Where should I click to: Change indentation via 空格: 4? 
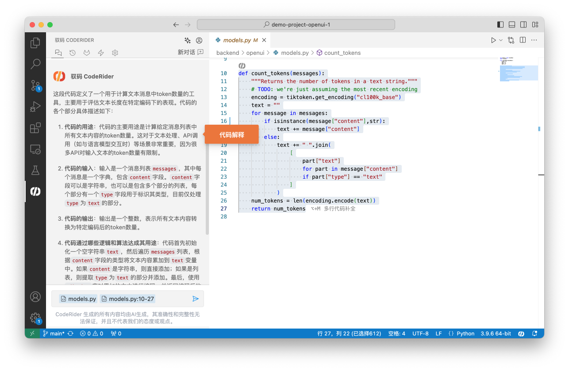[396, 333]
